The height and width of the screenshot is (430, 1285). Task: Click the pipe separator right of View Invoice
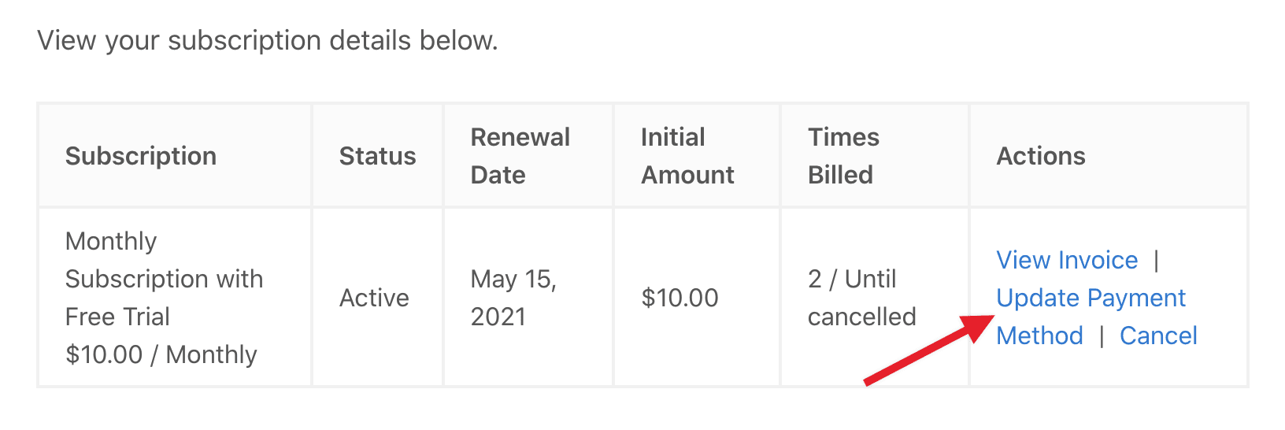pyautogui.click(x=1156, y=260)
